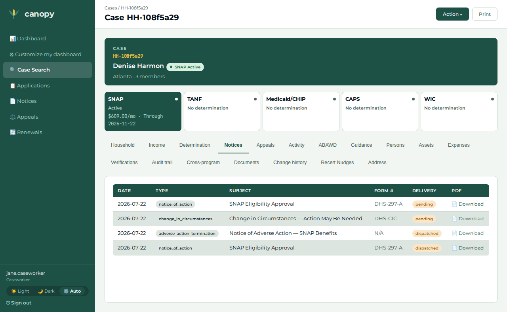Switch to the Persons tab
Viewport: 507px width, 312px height.
pos(395,145)
